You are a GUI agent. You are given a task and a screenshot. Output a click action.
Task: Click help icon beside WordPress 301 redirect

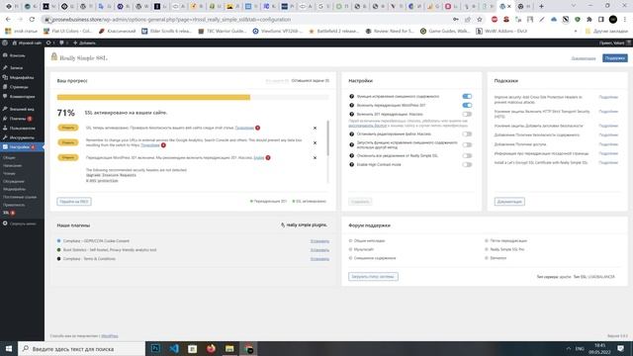[x=352, y=106]
